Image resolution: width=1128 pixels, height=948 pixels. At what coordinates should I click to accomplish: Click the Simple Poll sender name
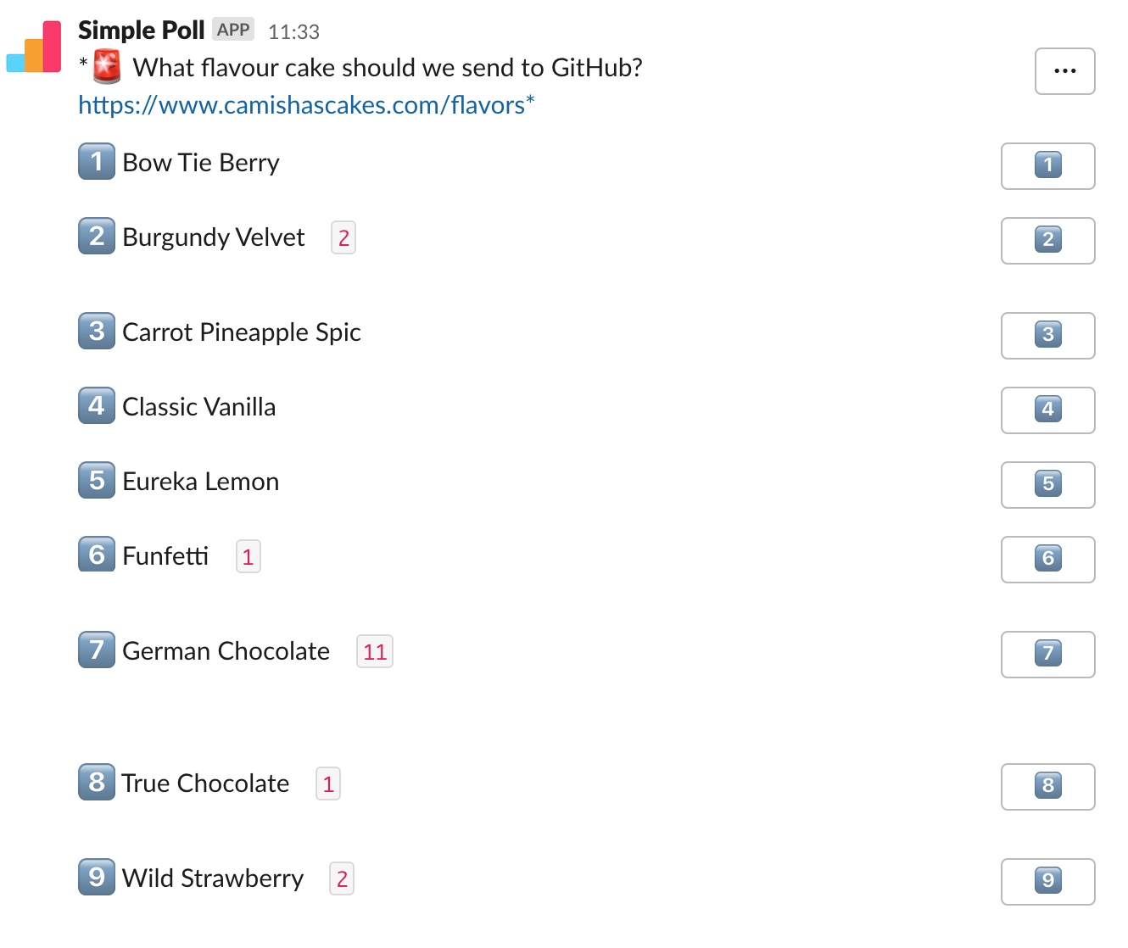click(141, 31)
